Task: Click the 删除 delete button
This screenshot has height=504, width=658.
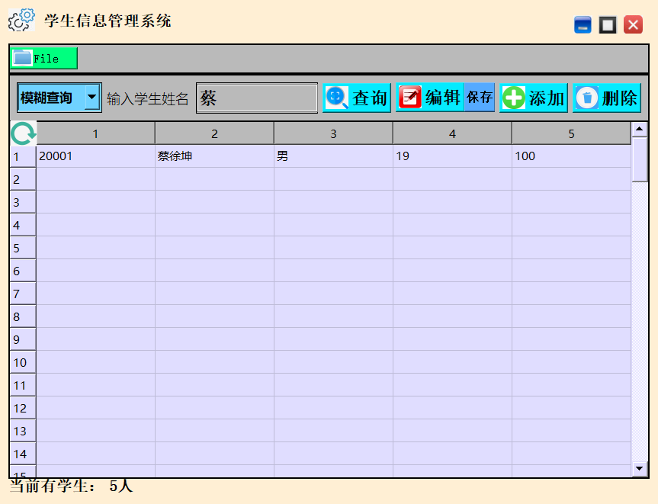Action: pos(607,97)
